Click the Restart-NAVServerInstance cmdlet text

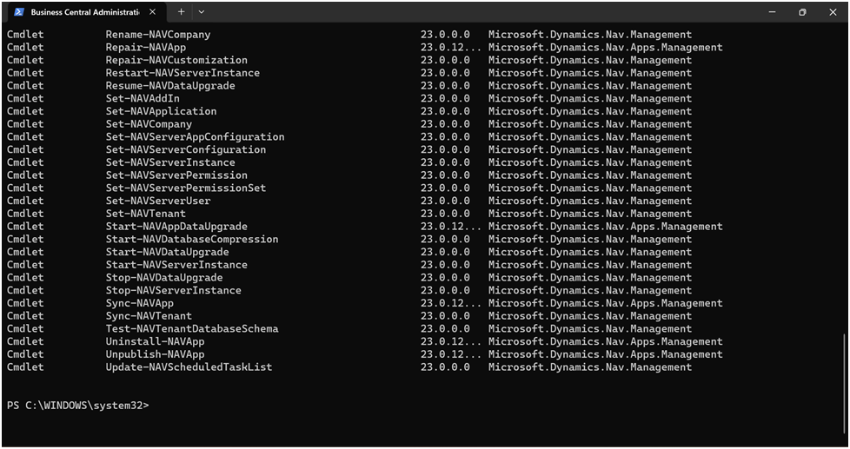[x=183, y=73]
